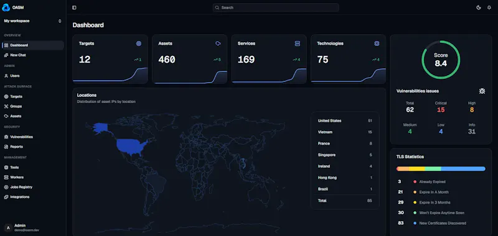Open Assets in sidebar
This screenshot has height=236, width=498.
point(33,116)
